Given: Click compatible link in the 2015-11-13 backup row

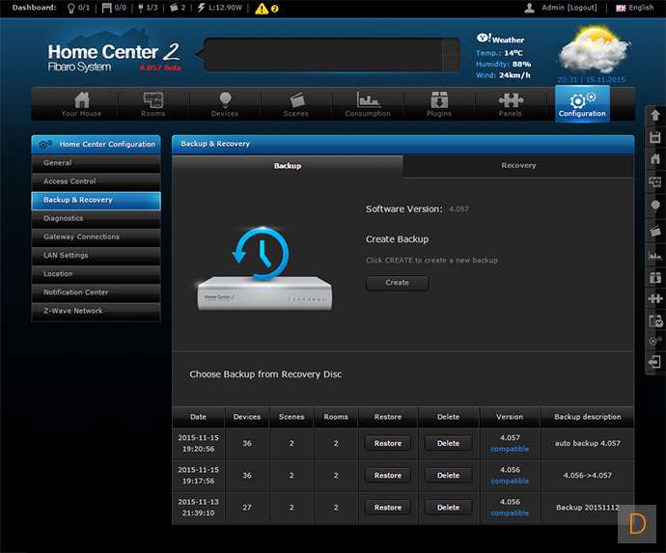Looking at the screenshot, I should coord(510,513).
